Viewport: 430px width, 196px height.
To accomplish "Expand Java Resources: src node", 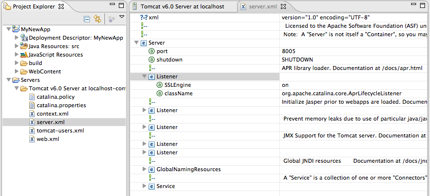I will (16, 46).
